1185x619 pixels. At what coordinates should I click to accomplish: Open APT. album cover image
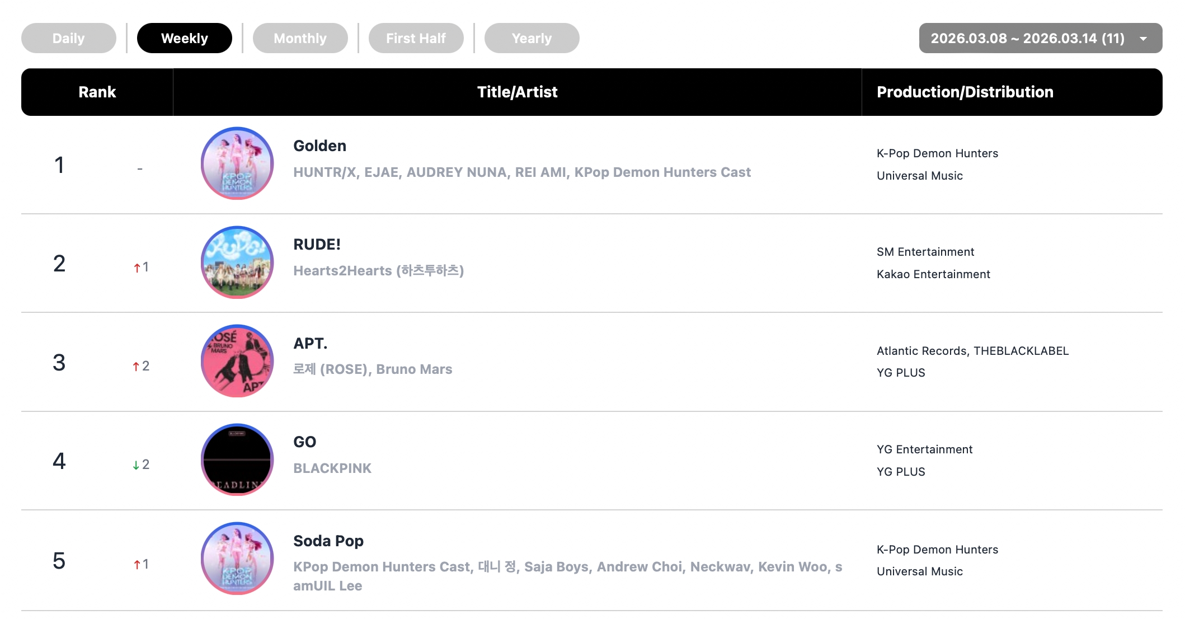click(237, 361)
